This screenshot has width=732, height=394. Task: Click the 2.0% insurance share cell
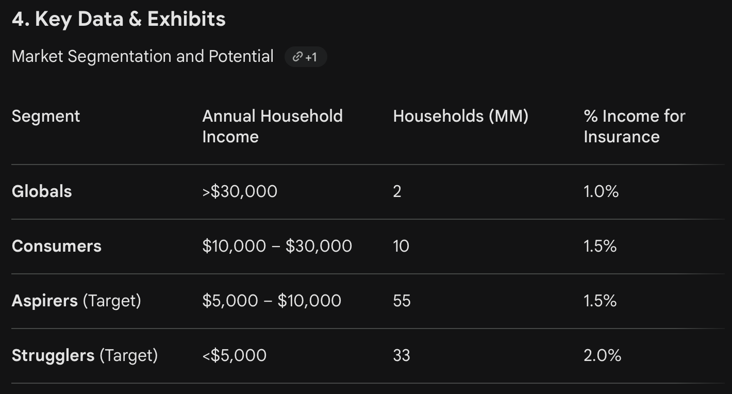pos(603,355)
